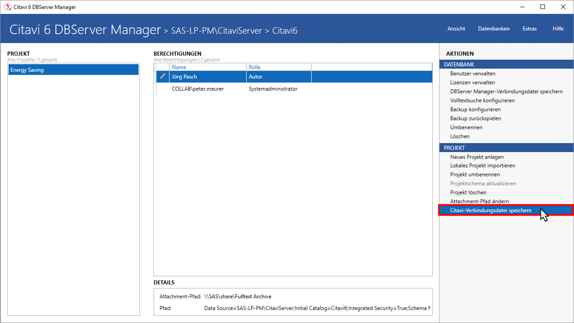The width and height of the screenshot is (574, 323).
Task: Sort permissions by Name column header
Action: click(x=208, y=67)
